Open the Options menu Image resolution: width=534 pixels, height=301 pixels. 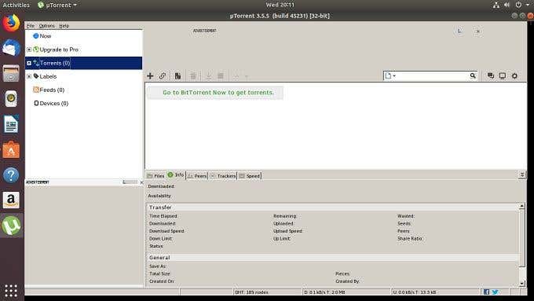pyautogui.click(x=46, y=26)
